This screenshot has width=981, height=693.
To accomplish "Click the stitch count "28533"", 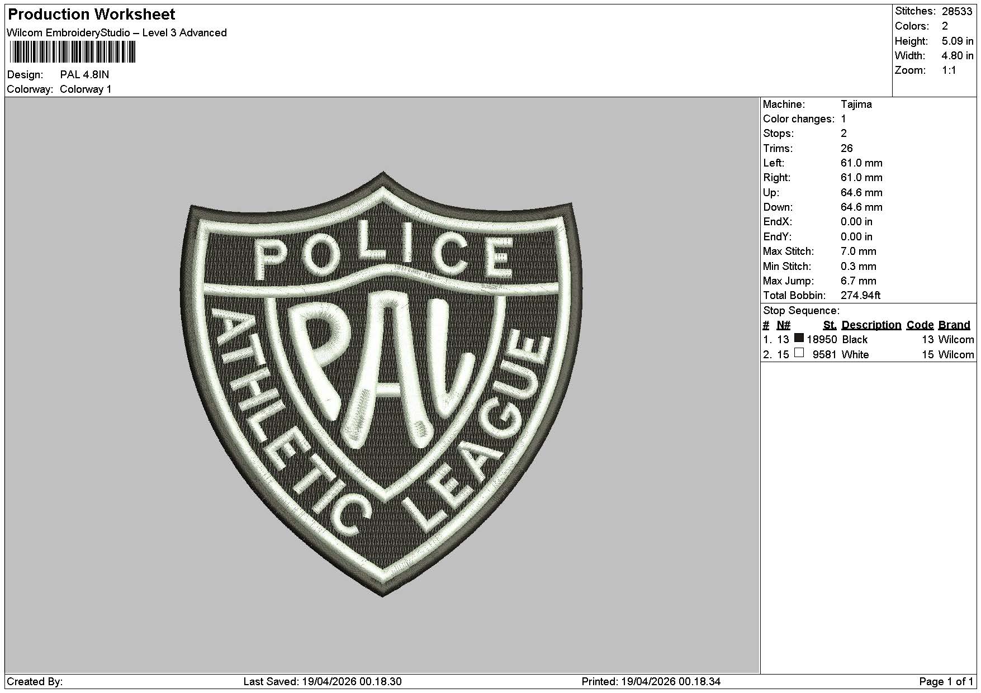I will (x=957, y=11).
